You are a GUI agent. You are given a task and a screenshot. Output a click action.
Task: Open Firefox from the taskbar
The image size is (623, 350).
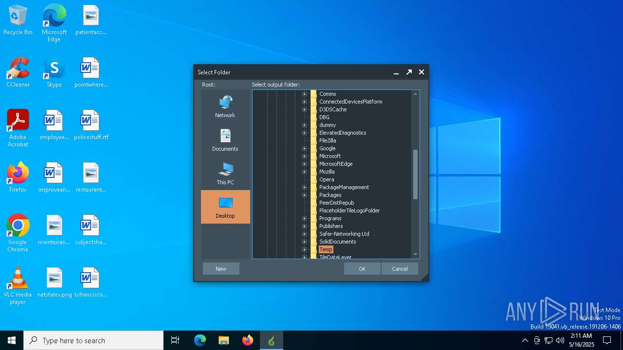point(247,340)
